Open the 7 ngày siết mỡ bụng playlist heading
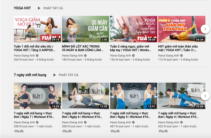 30,75
